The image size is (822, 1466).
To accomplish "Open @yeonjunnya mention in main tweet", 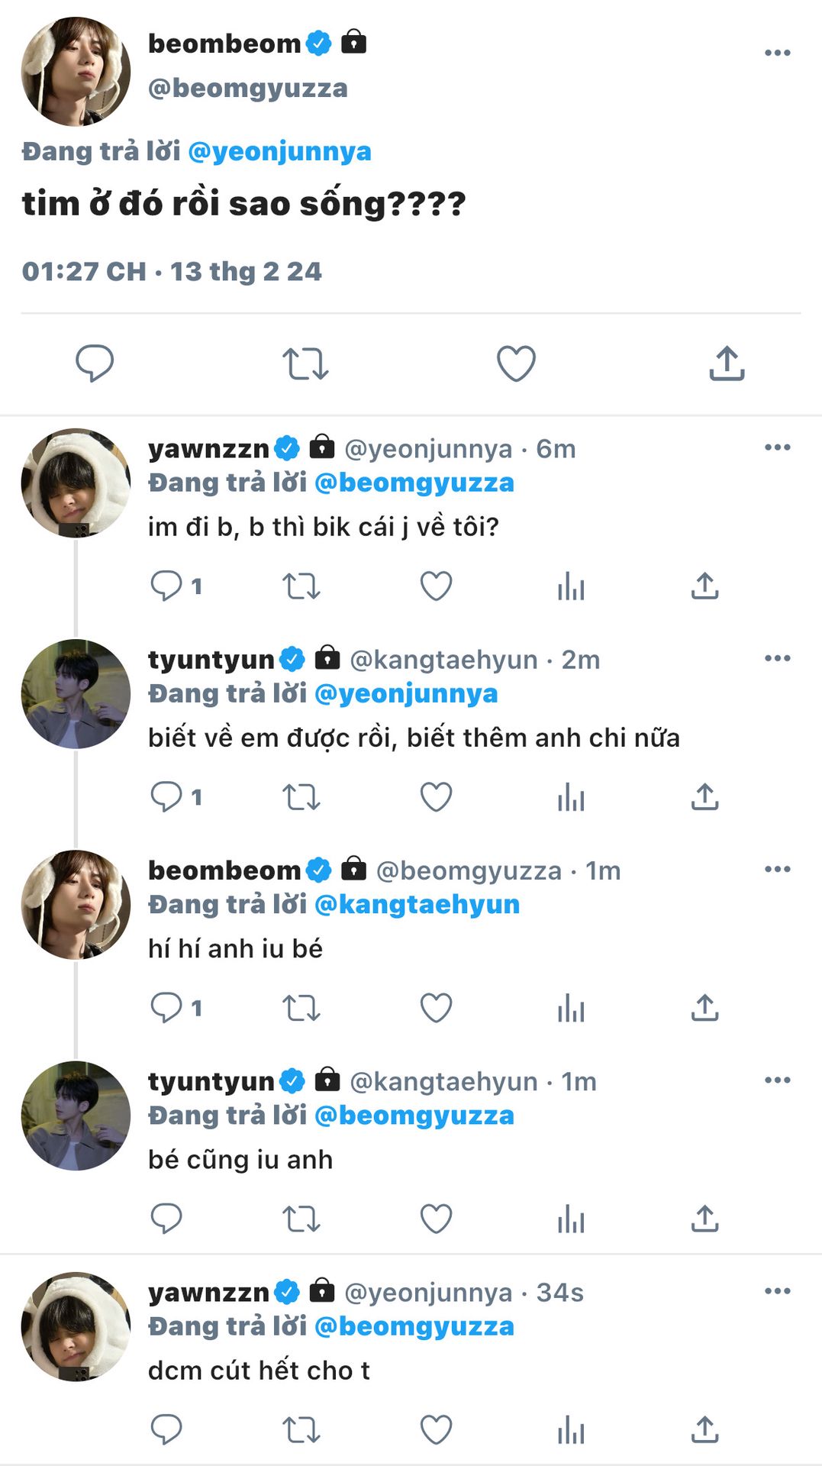I will 279,151.
